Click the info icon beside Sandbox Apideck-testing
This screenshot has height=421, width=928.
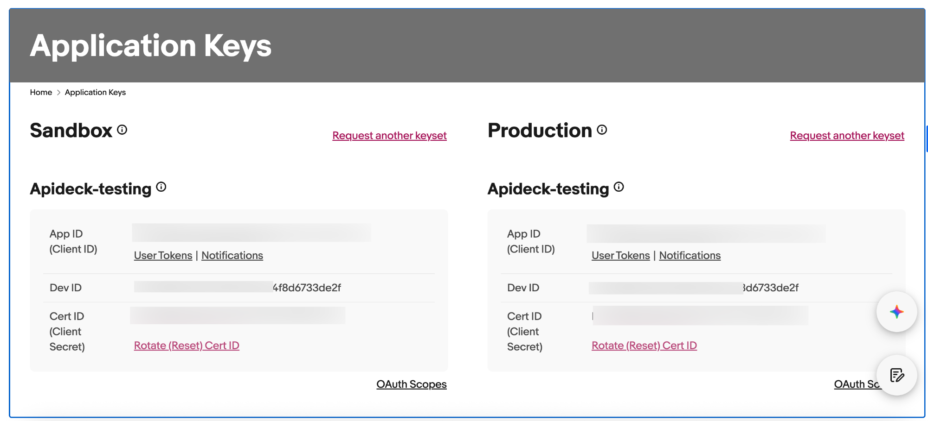click(161, 187)
